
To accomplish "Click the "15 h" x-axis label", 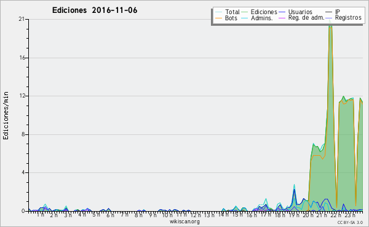I will (x=237, y=215).
